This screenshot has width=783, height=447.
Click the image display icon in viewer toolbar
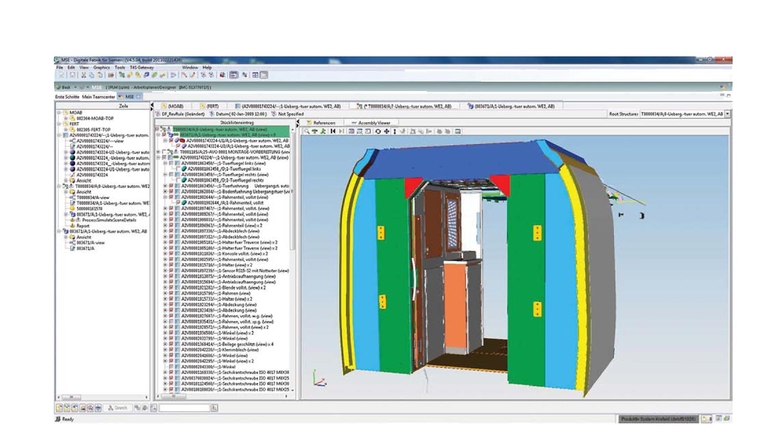(458, 131)
